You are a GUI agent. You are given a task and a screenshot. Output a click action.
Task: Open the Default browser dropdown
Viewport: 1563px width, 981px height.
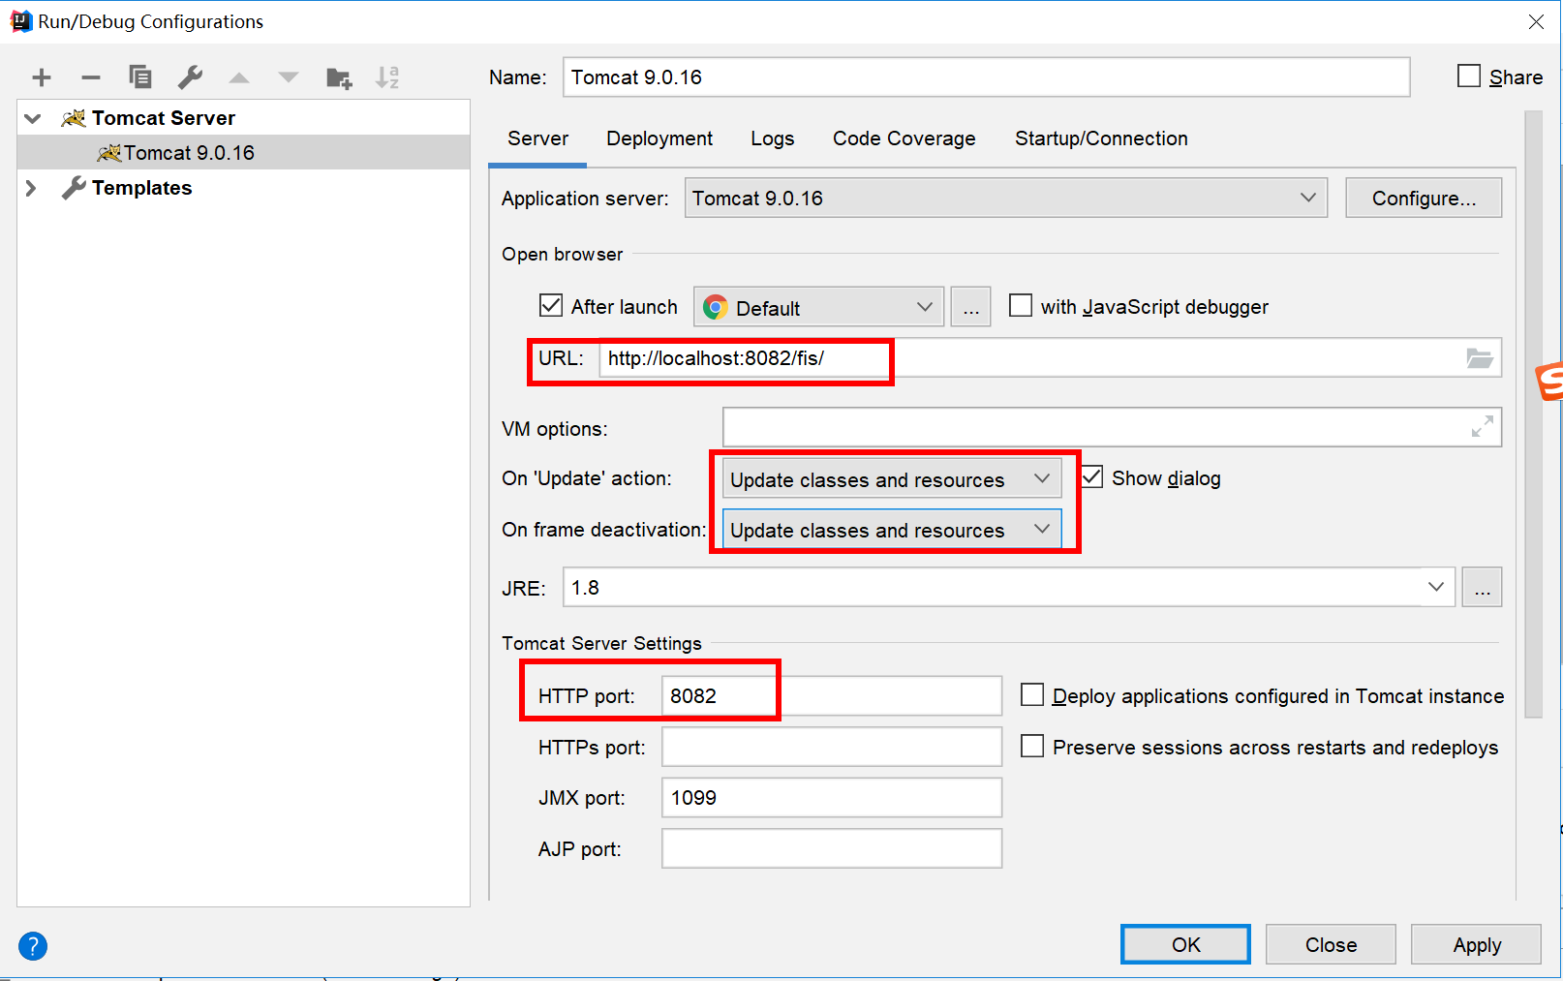coord(819,307)
